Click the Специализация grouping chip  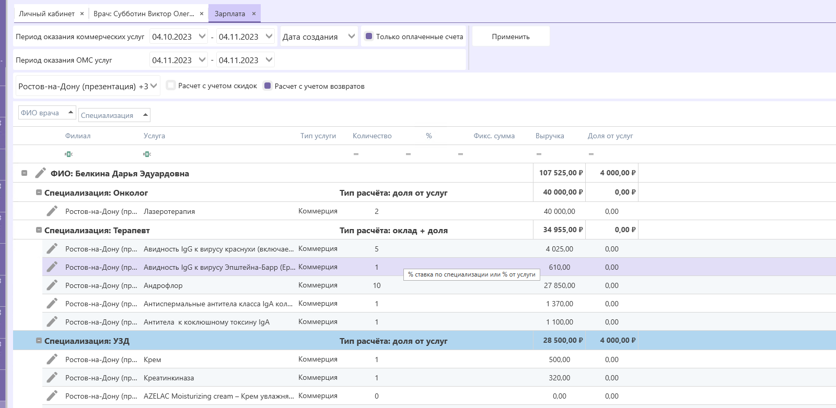click(x=114, y=115)
